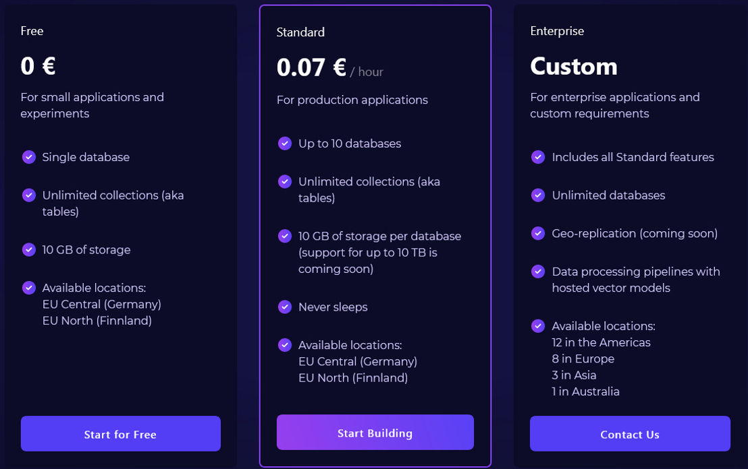Click the 0 € price

(38, 66)
